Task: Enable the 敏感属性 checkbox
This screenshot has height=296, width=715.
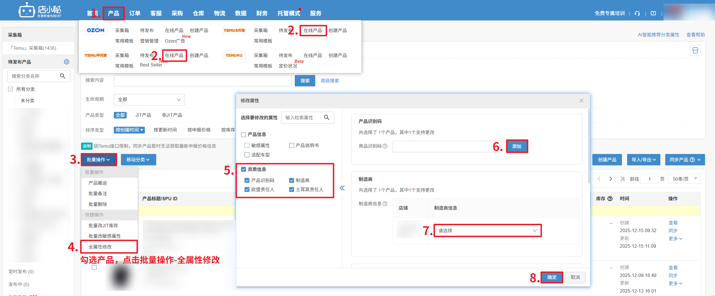Action: pyautogui.click(x=247, y=145)
